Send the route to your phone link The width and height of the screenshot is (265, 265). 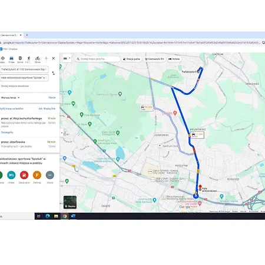(12, 108)
